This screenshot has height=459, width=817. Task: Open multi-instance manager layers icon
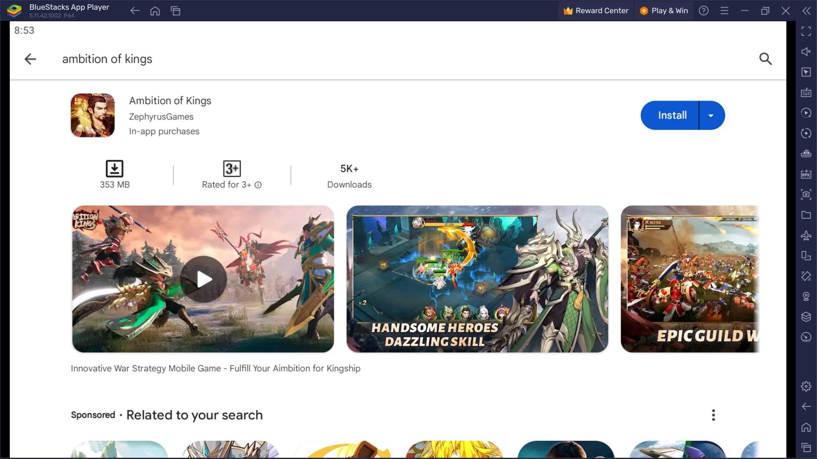point(806,317)
